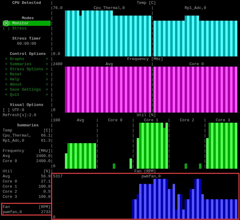Select the Avg frequency magenta graph
Screen dimensions: 240x220
(x=108, y=89)
